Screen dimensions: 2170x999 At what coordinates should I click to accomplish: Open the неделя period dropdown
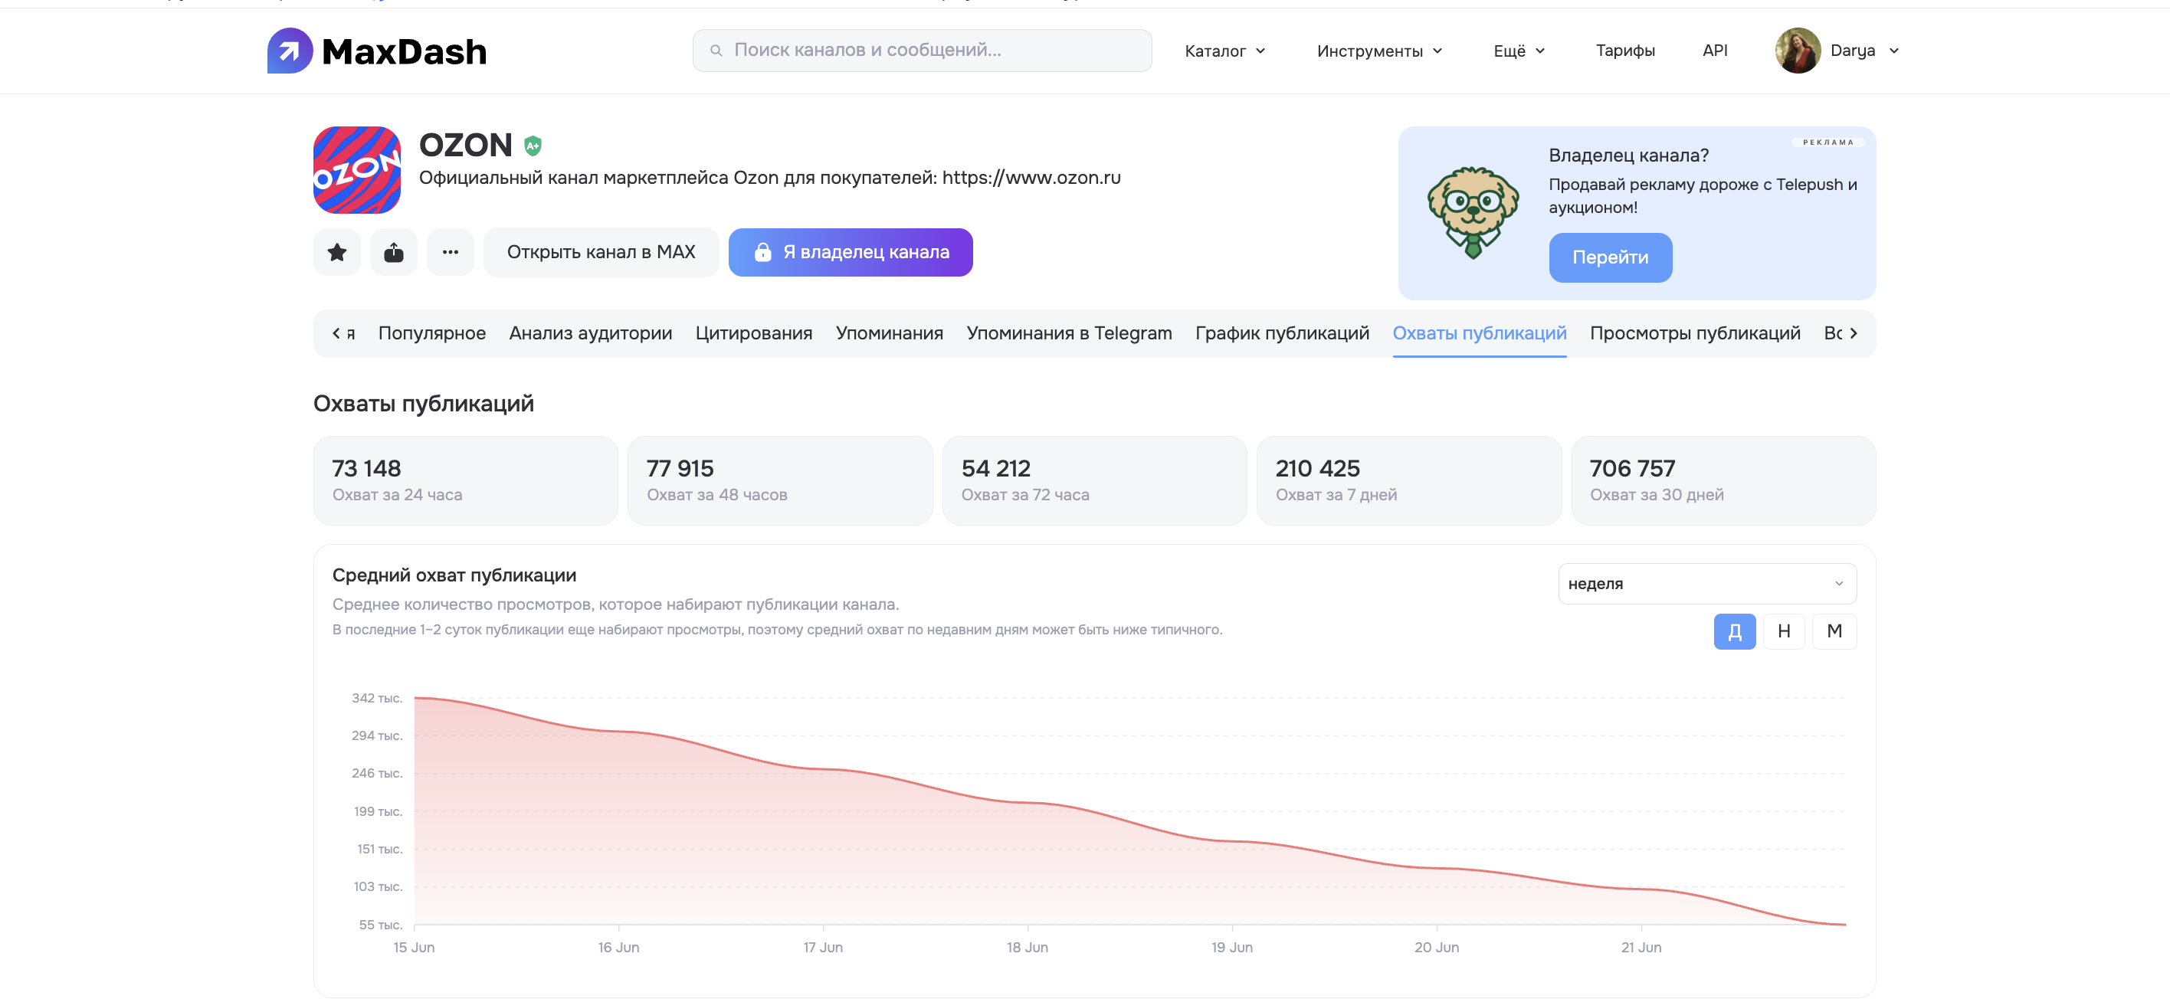point(1707,584)
